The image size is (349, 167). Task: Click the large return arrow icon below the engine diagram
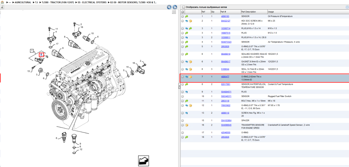(x=143, y=160)
